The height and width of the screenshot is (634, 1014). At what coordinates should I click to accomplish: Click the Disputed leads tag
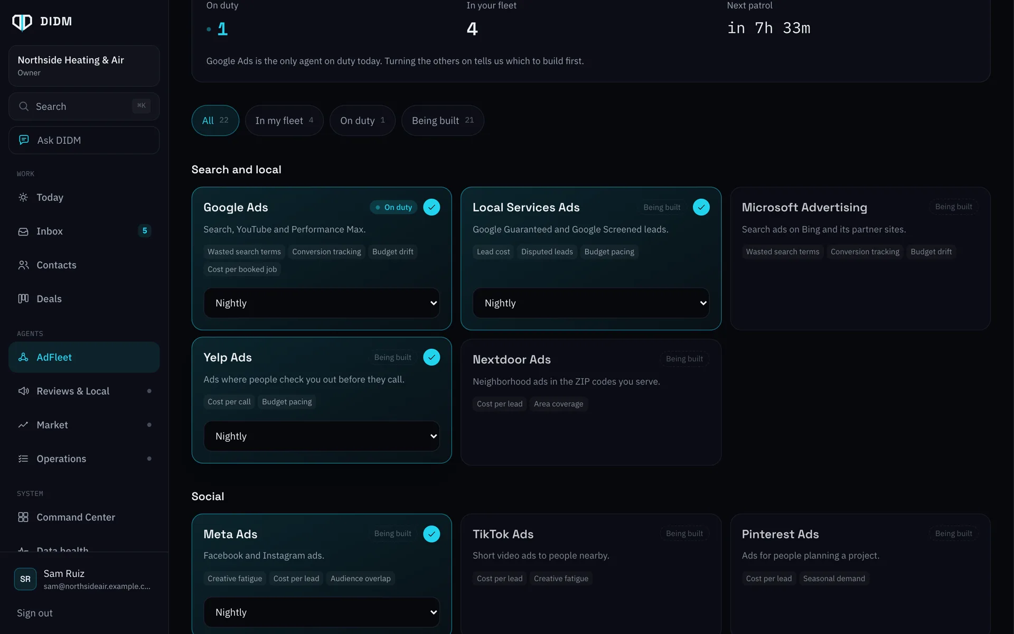coord(547,252)
